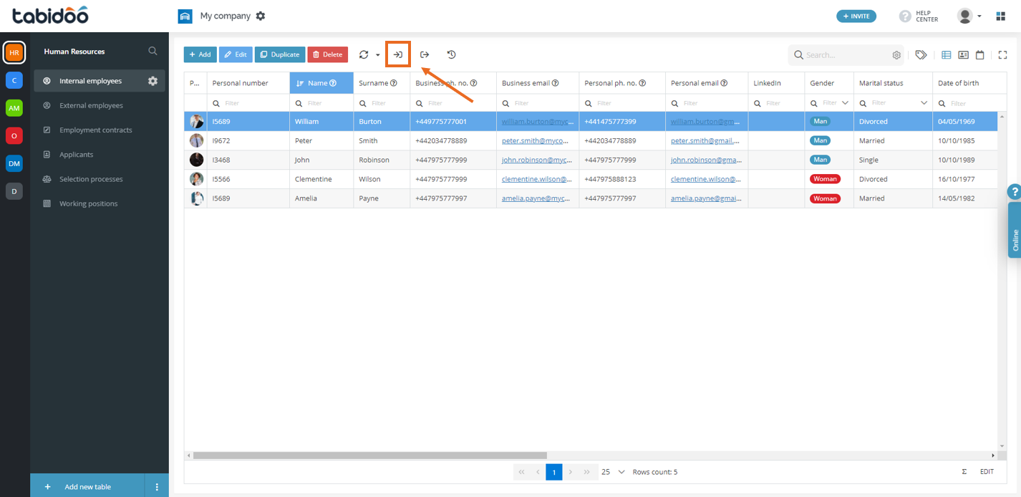Open the record history icon
Viewport: 1021px width, 497px height.
coord(451,54)
